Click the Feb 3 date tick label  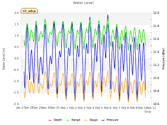[x=82, y=108]
